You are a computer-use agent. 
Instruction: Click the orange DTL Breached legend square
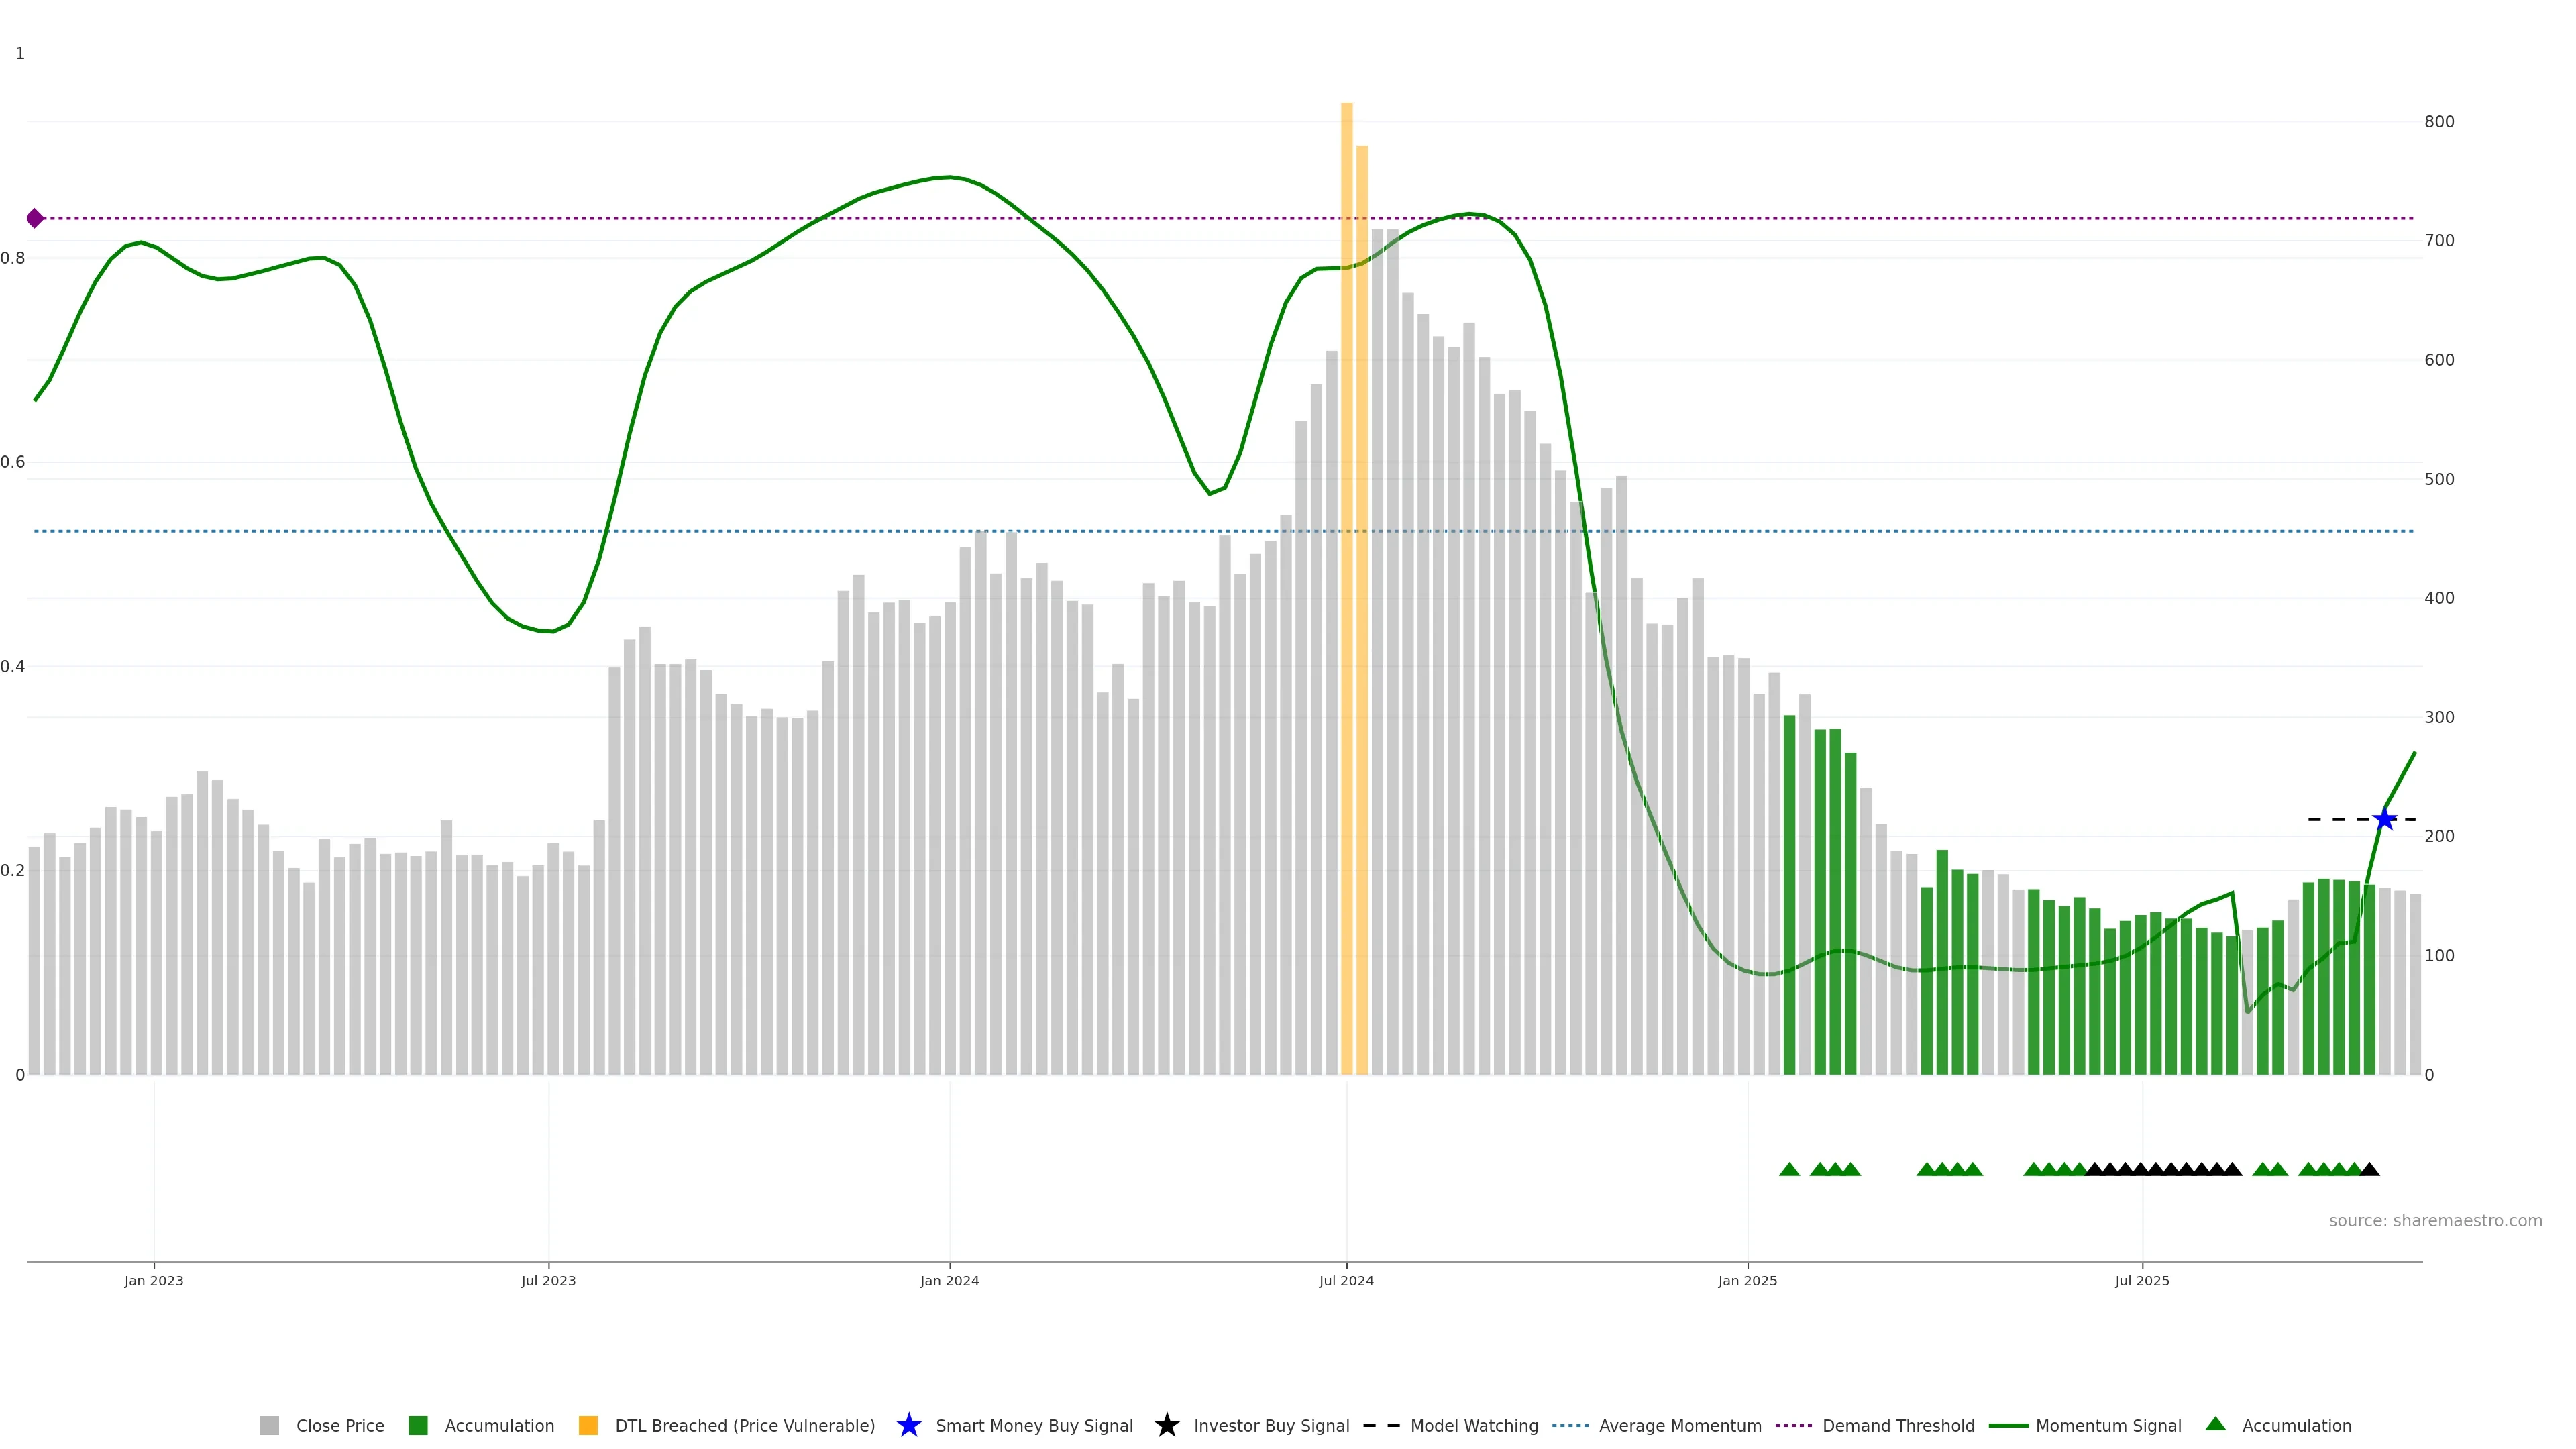click(588, 1425)
